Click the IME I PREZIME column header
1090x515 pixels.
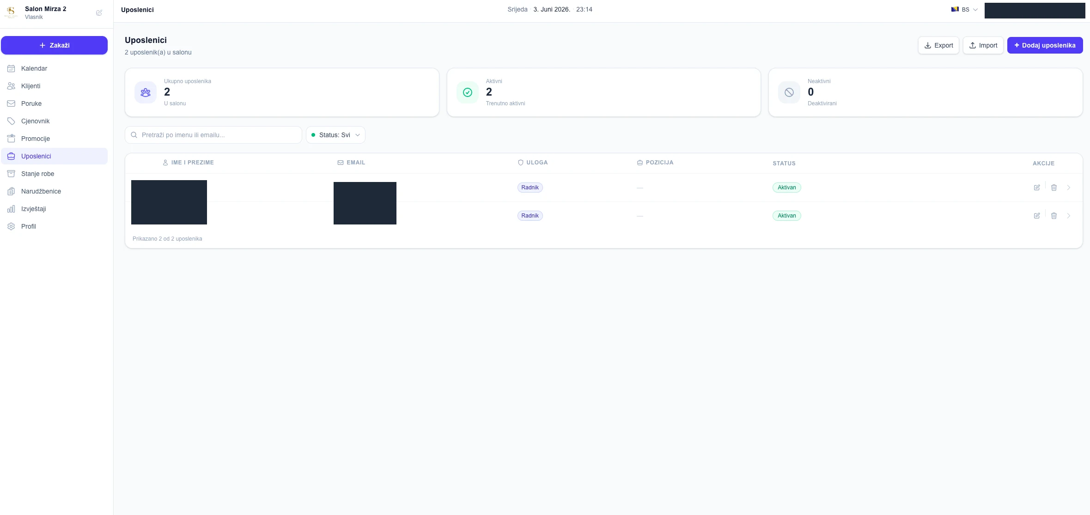coord(188,163)
